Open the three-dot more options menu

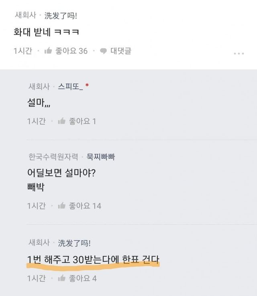(239, 54)
